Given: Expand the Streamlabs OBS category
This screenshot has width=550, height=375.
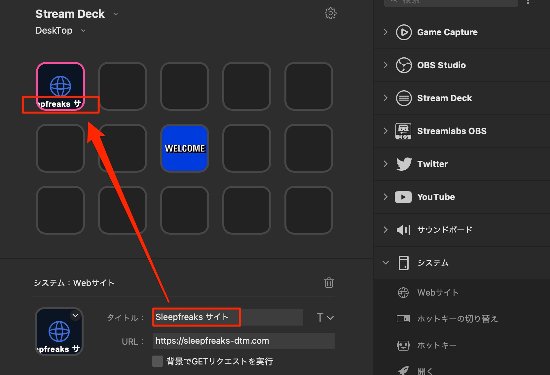Looking at the screenshot, I should click(x=385, y=131).
